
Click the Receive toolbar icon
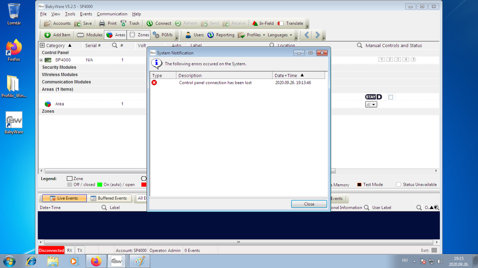[x=226, y=23]
